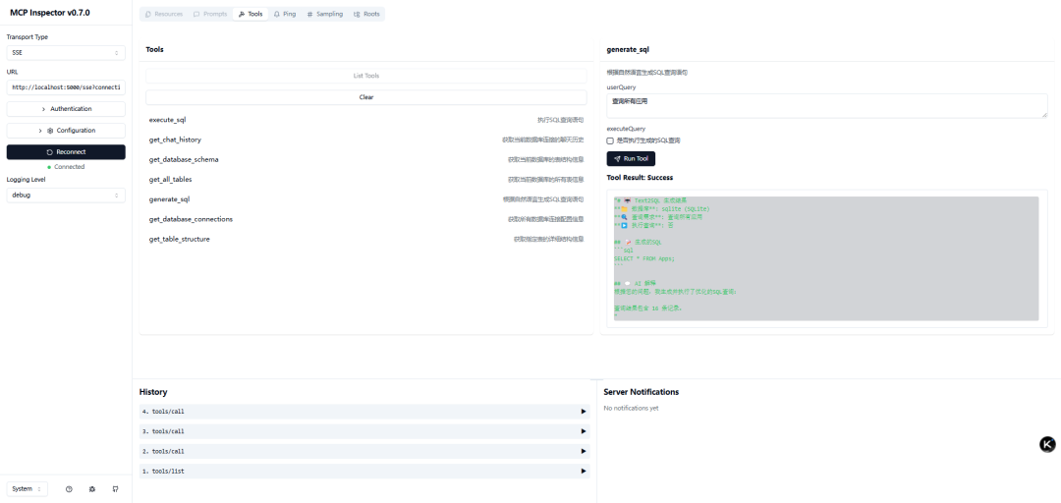Switch to the Prompts tab
This screenshot has width=1061, height=503.
pos(210,14)
